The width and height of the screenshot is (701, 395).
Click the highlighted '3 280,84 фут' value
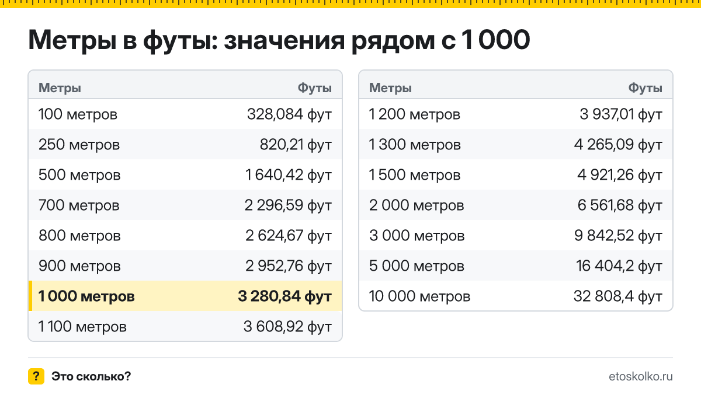click(285, 296)
